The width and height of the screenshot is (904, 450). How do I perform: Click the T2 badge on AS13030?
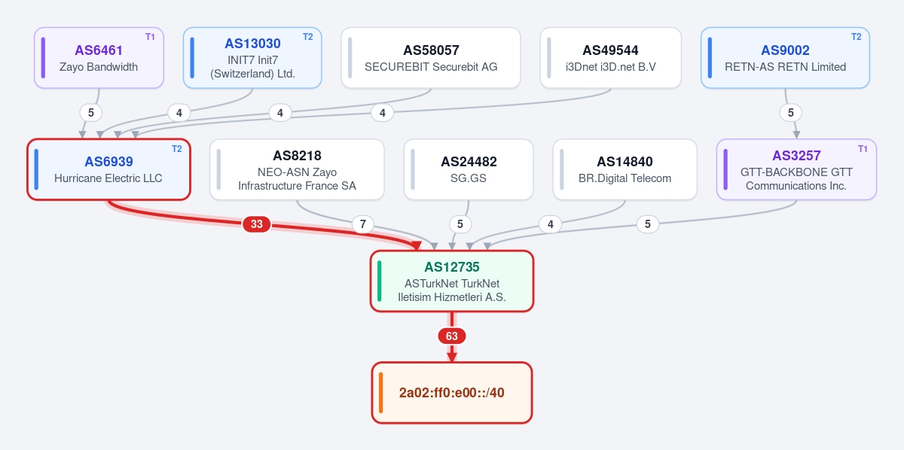tap(307, 37)
